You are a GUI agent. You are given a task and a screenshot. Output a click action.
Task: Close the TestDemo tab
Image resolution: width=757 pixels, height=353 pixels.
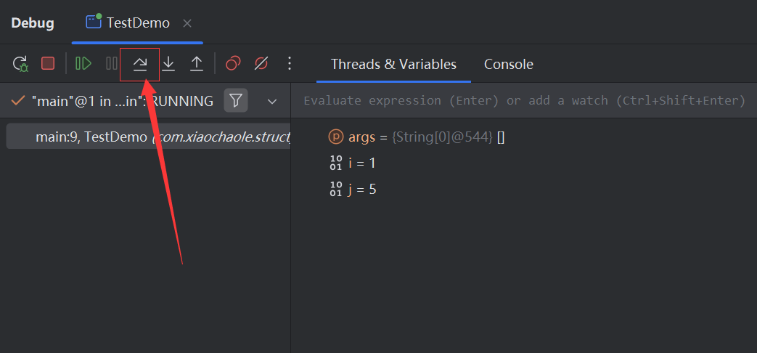pos(187,23)
